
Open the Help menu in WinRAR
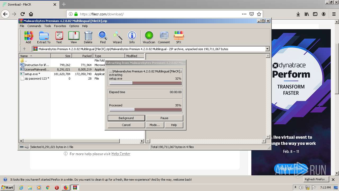coord(85,26)
